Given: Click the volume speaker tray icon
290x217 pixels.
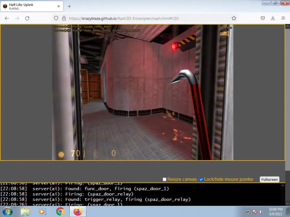Looking at the screenshot, I should coord(261,212).
